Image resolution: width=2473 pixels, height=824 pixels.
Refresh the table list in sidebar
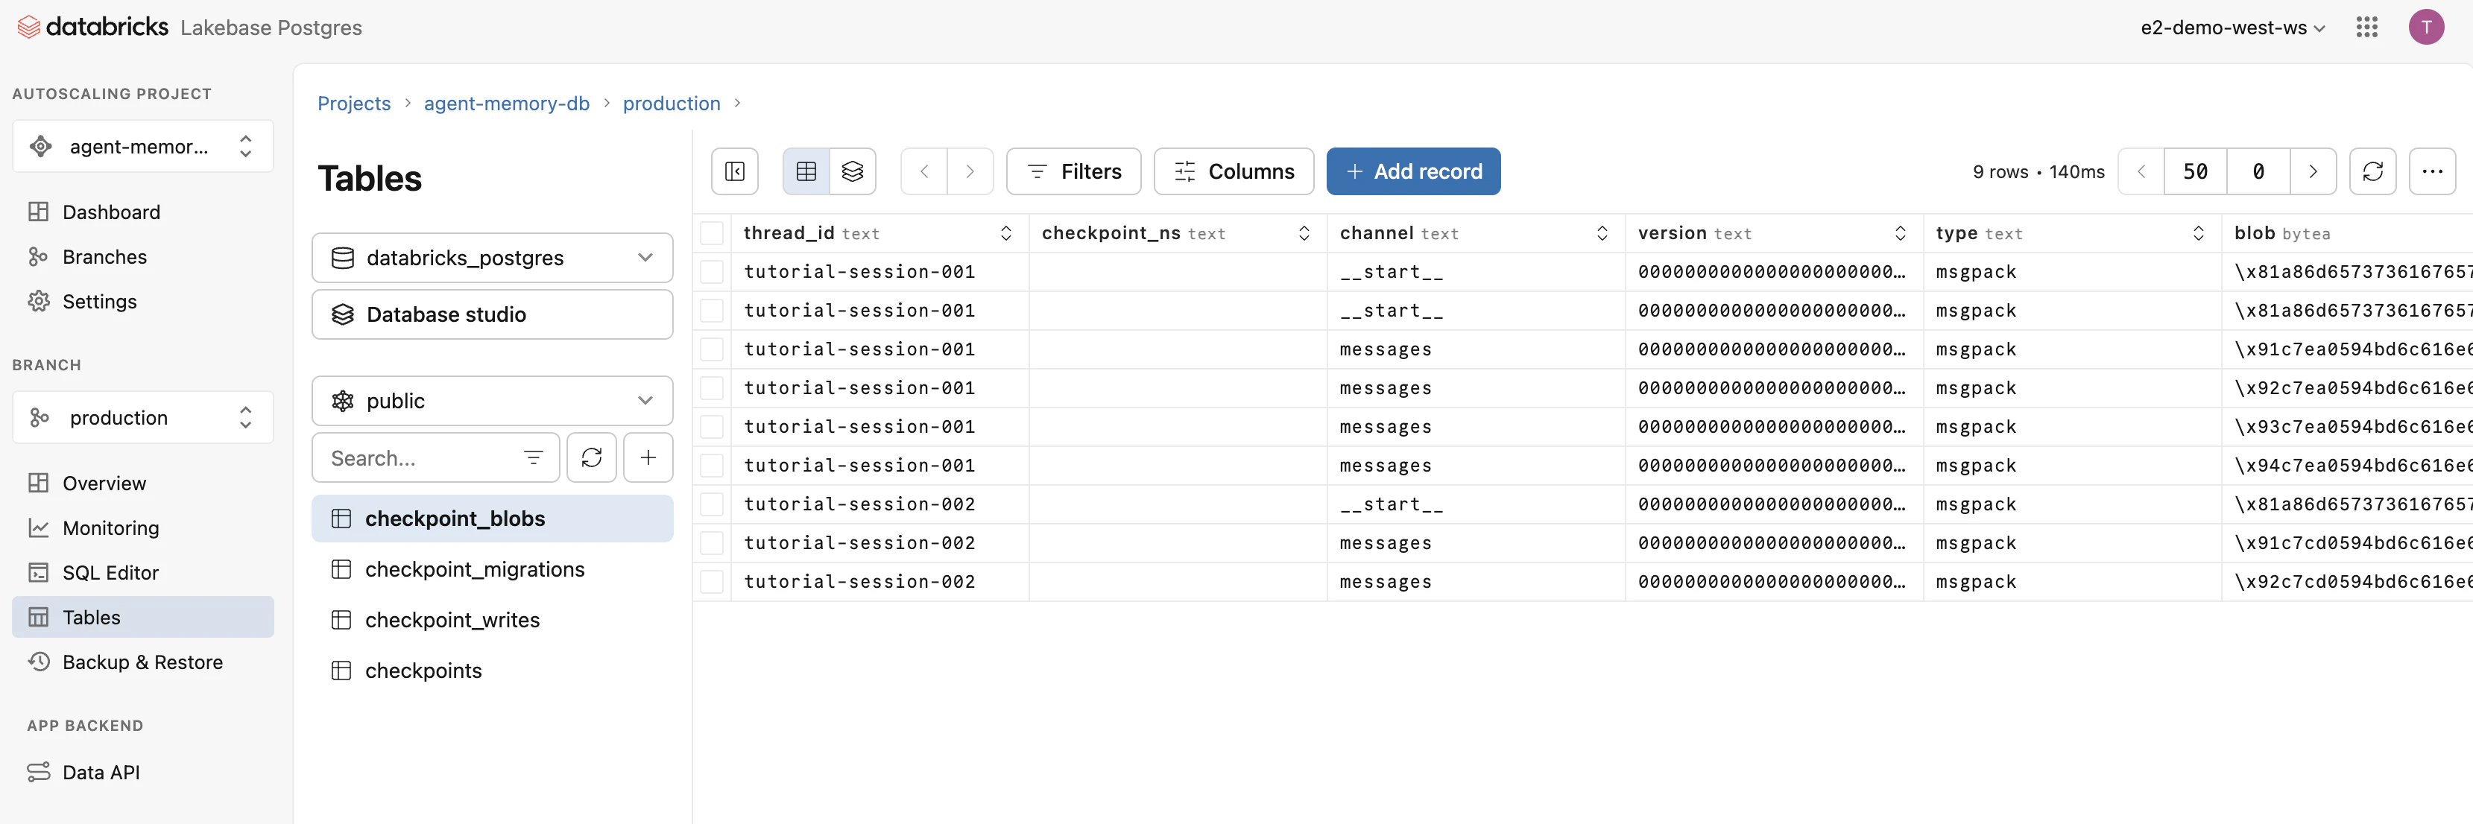tap(591, 457)
